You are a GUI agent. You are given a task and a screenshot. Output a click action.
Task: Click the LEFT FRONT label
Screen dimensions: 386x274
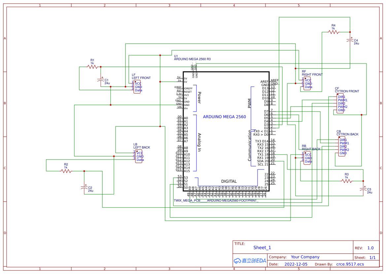pos(141,78)
